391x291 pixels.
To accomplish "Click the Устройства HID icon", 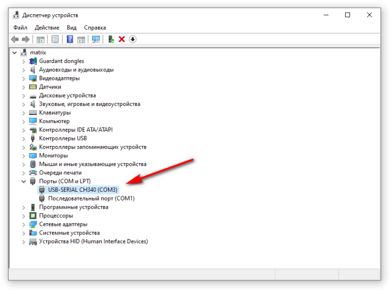I will 33,242.
